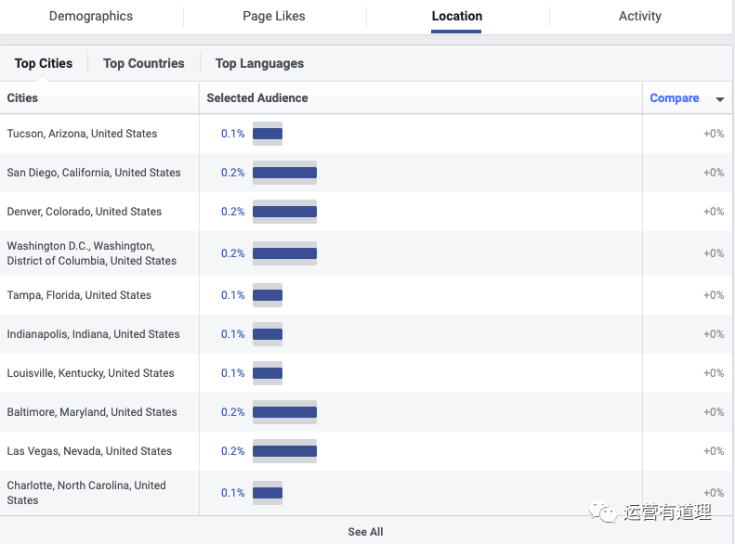This screenshot has width=735, height=544.
Task: Select the Baltimore, Maryland row
Action: coord(92,412)
